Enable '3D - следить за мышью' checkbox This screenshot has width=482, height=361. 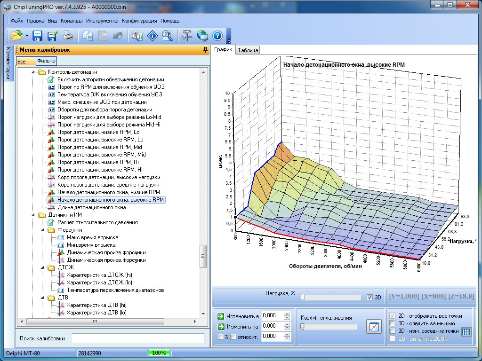[393, 323]
